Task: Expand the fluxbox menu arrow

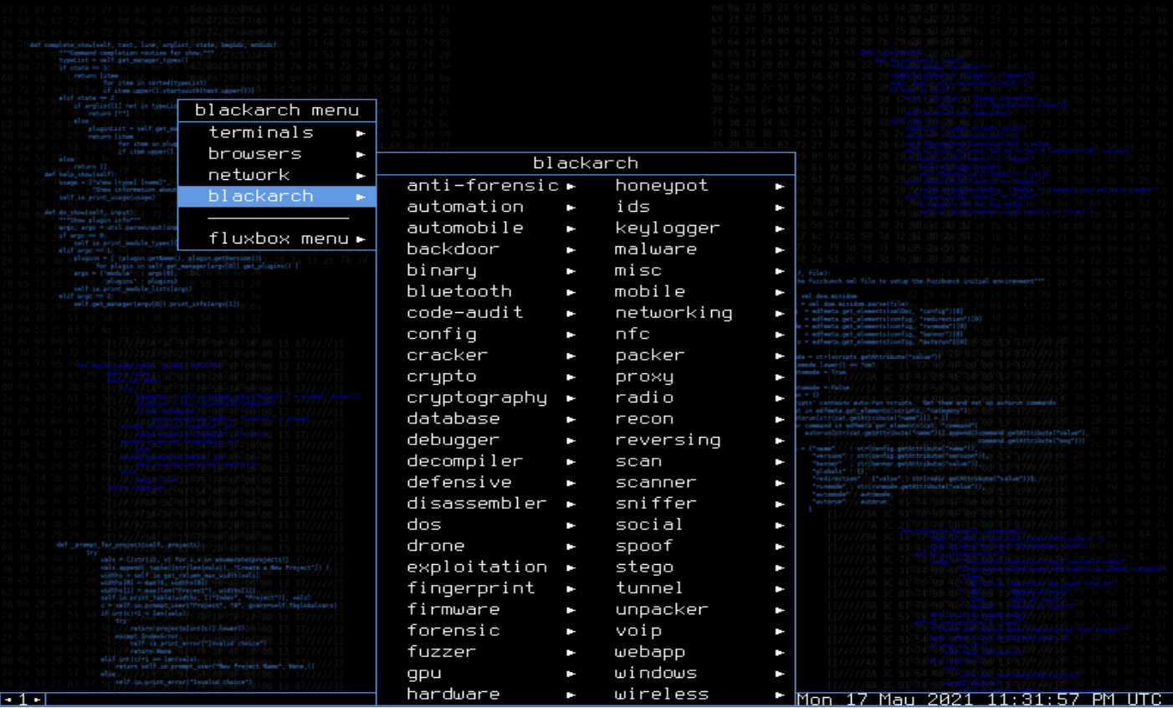Action: tap(361, 239)
